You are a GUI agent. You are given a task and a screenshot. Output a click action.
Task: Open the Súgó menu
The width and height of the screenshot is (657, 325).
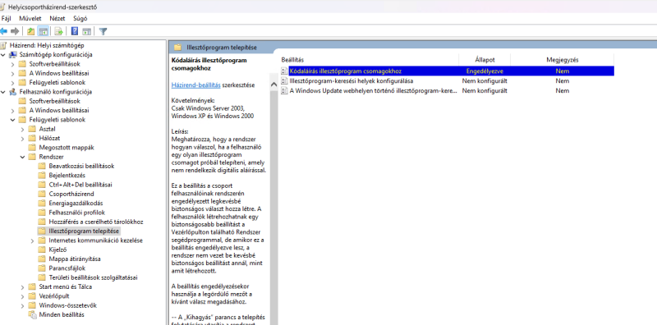[80, 18]
